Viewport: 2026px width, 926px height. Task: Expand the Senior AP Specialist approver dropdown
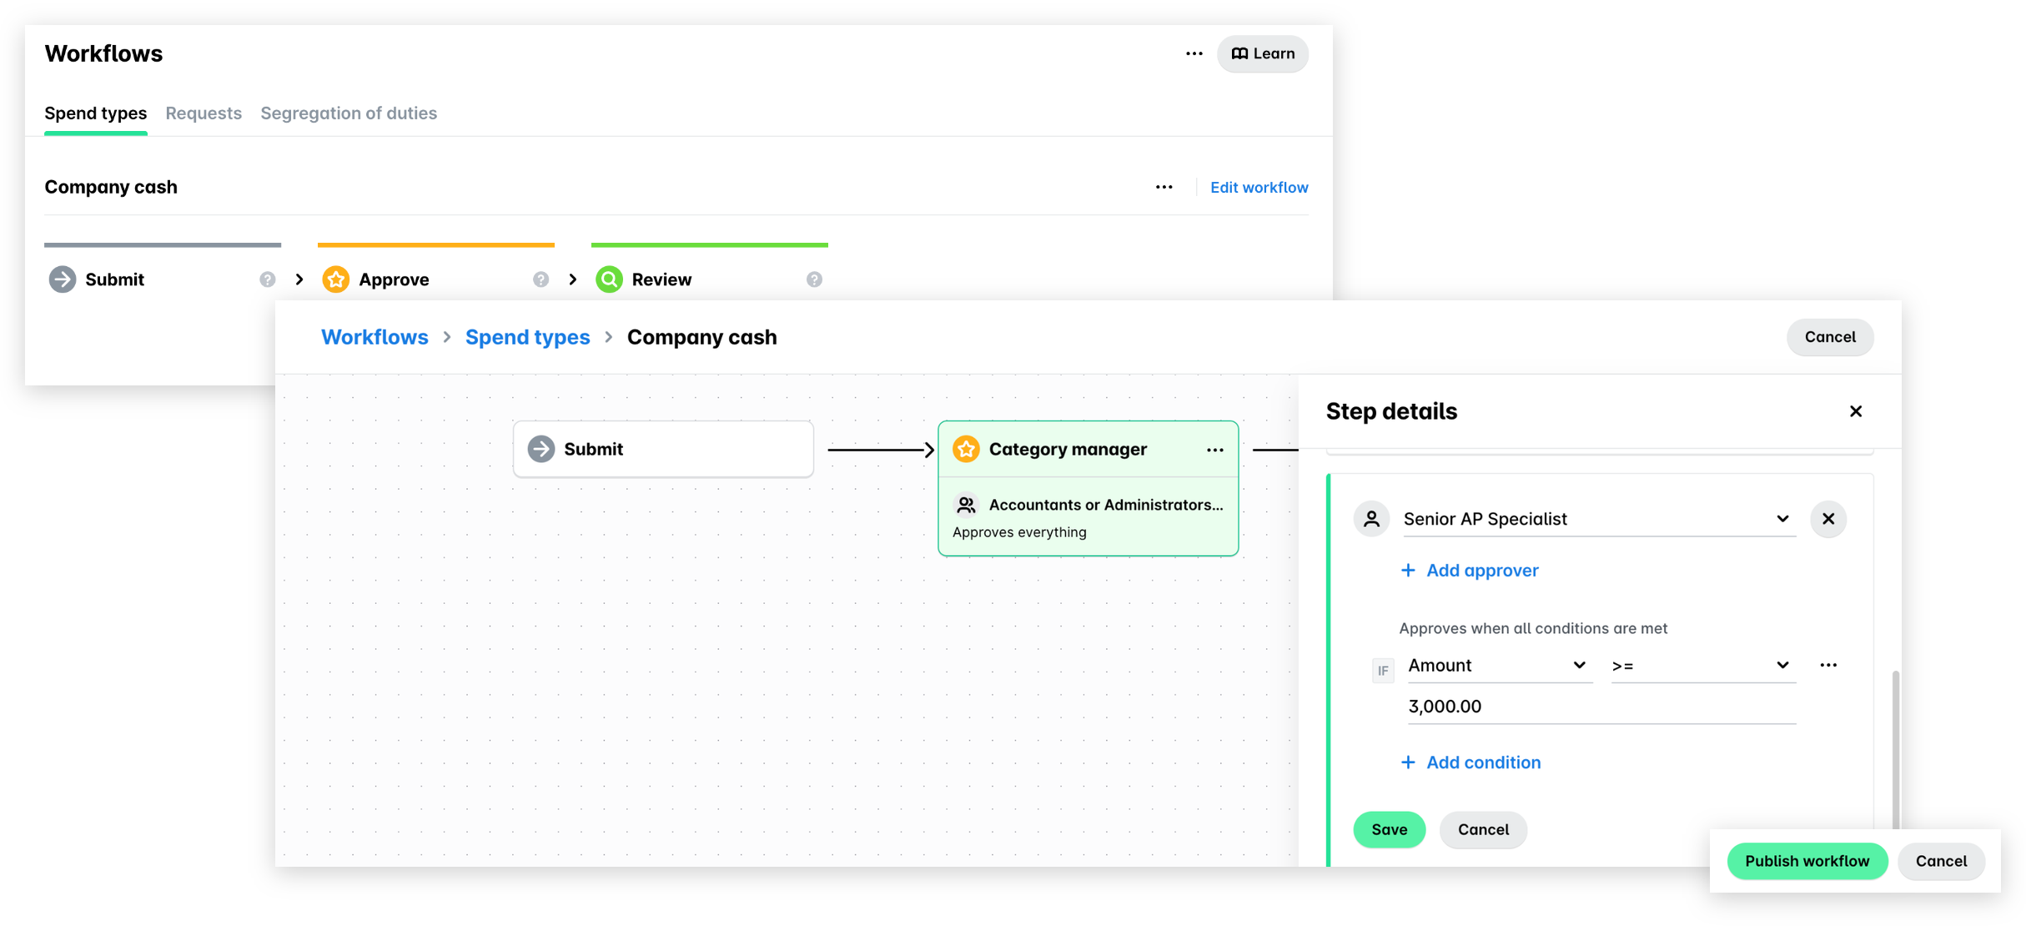point(1599,519)
